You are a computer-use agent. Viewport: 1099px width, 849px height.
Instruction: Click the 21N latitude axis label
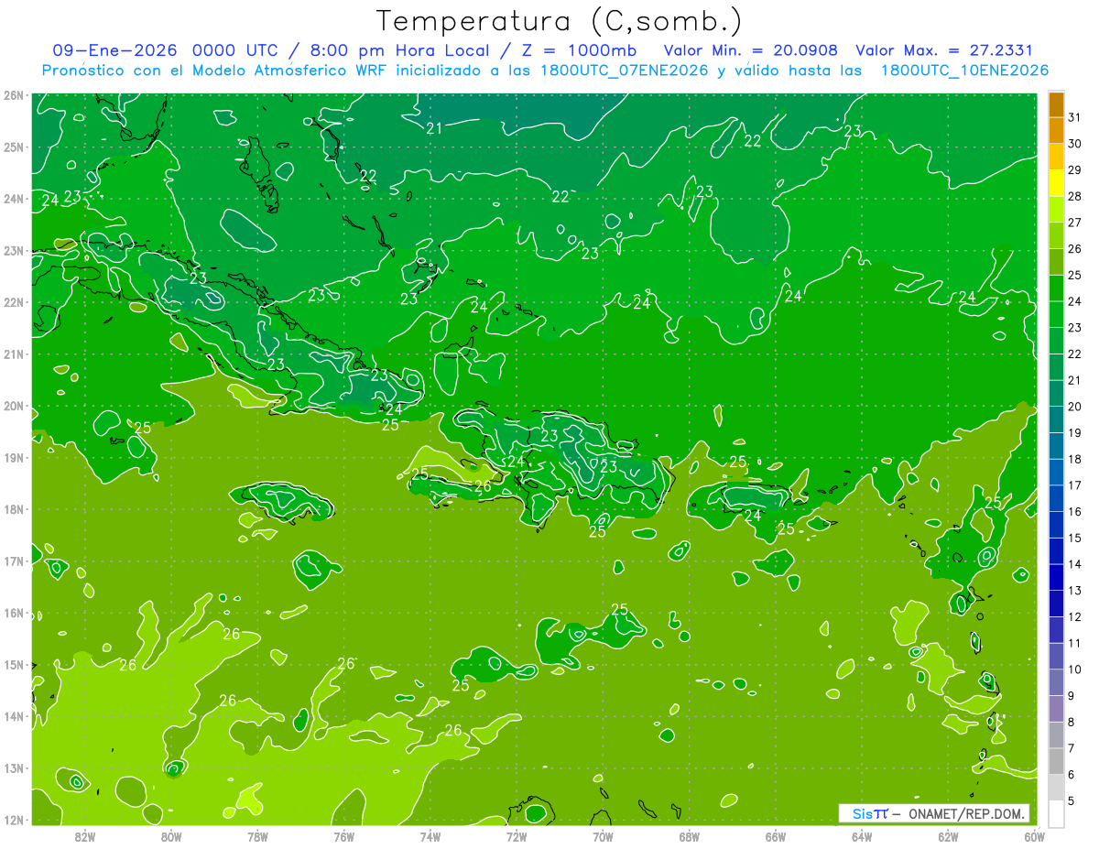click(x=13, y=354)
